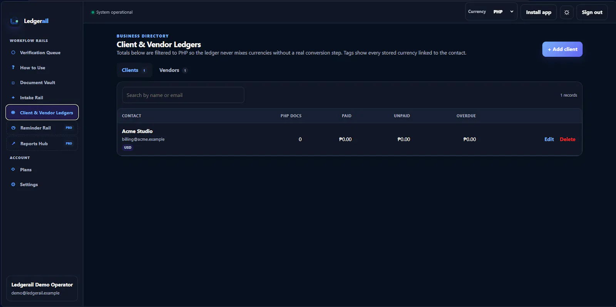Click the USD tag under Acme Studio
Viewport: 616px width, 307px height.
(127, 148)
